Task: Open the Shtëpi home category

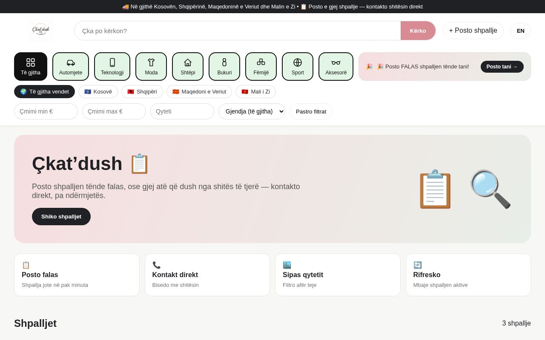Action: 188,66
